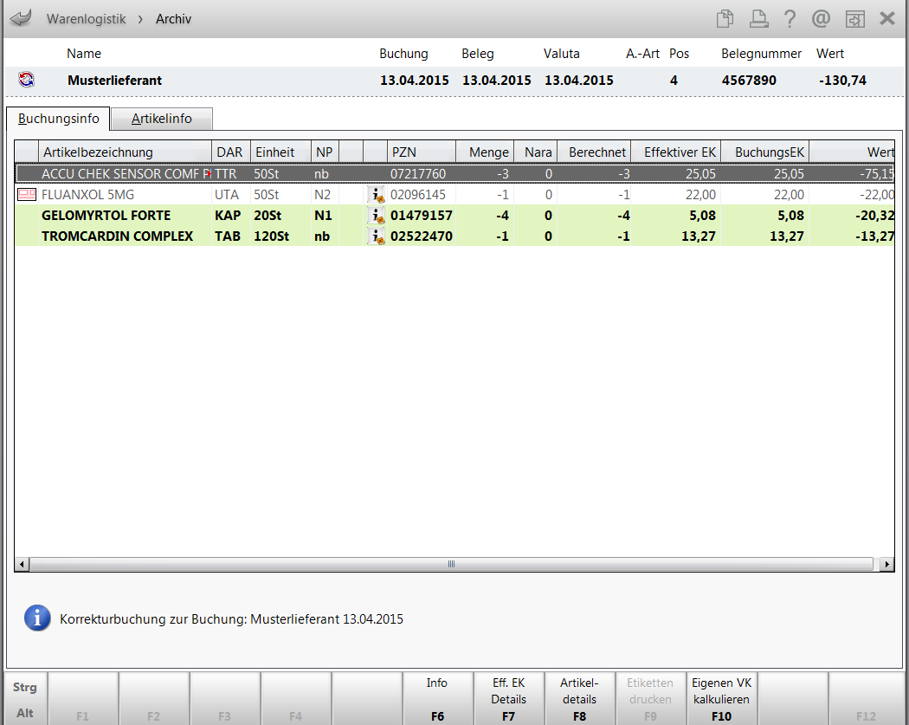Click PZN 02522470 cell
Viewport: 909px width, 725px height.
coord(422,236)
